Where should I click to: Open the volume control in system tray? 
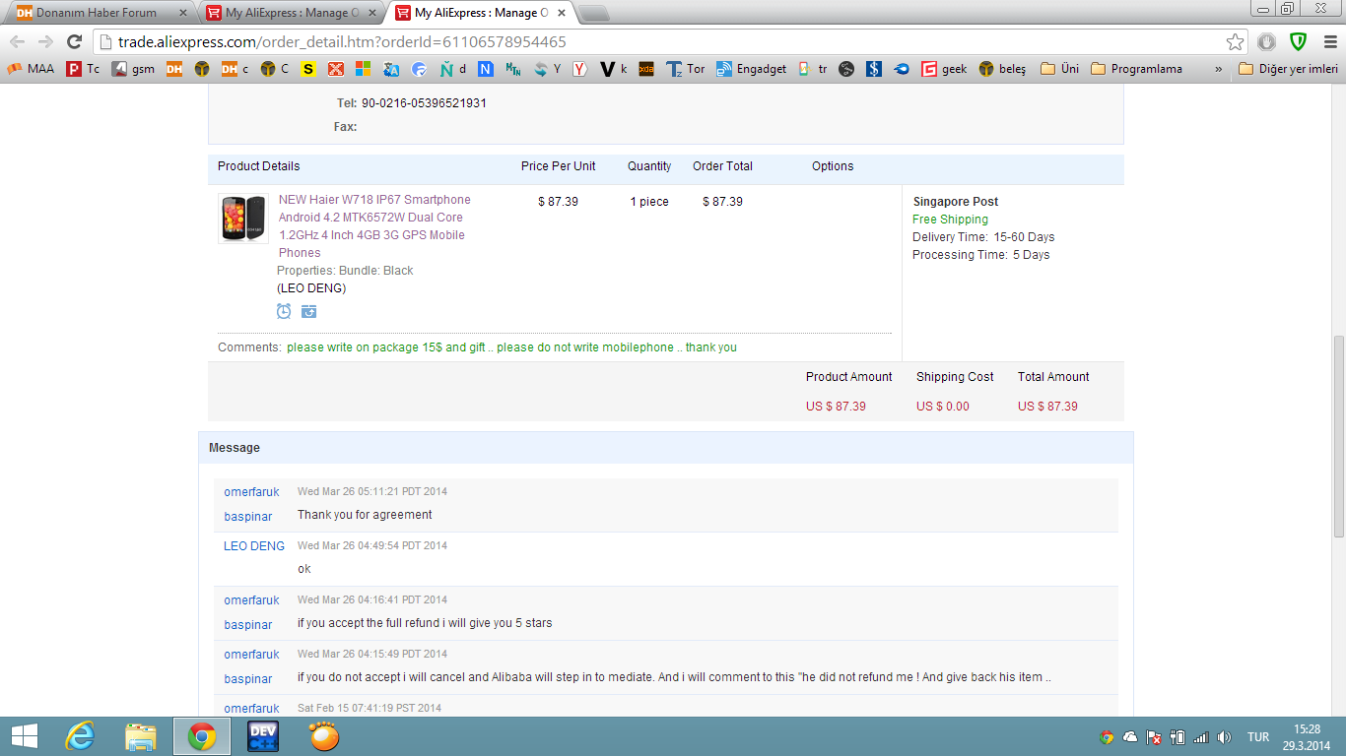[x=1224, y=737]
